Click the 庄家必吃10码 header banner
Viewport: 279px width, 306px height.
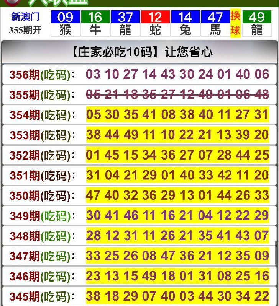click(139, 52)
